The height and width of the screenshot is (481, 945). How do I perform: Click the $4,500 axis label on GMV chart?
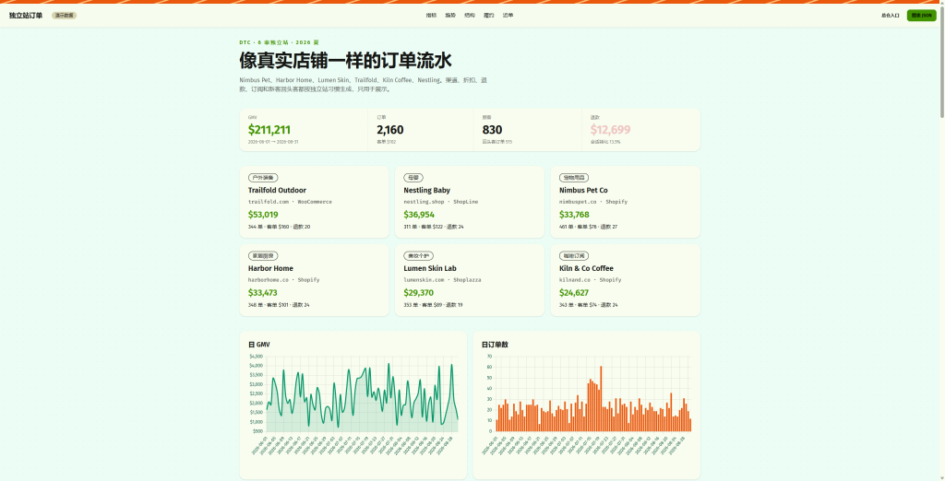click(x=256, y=357)
